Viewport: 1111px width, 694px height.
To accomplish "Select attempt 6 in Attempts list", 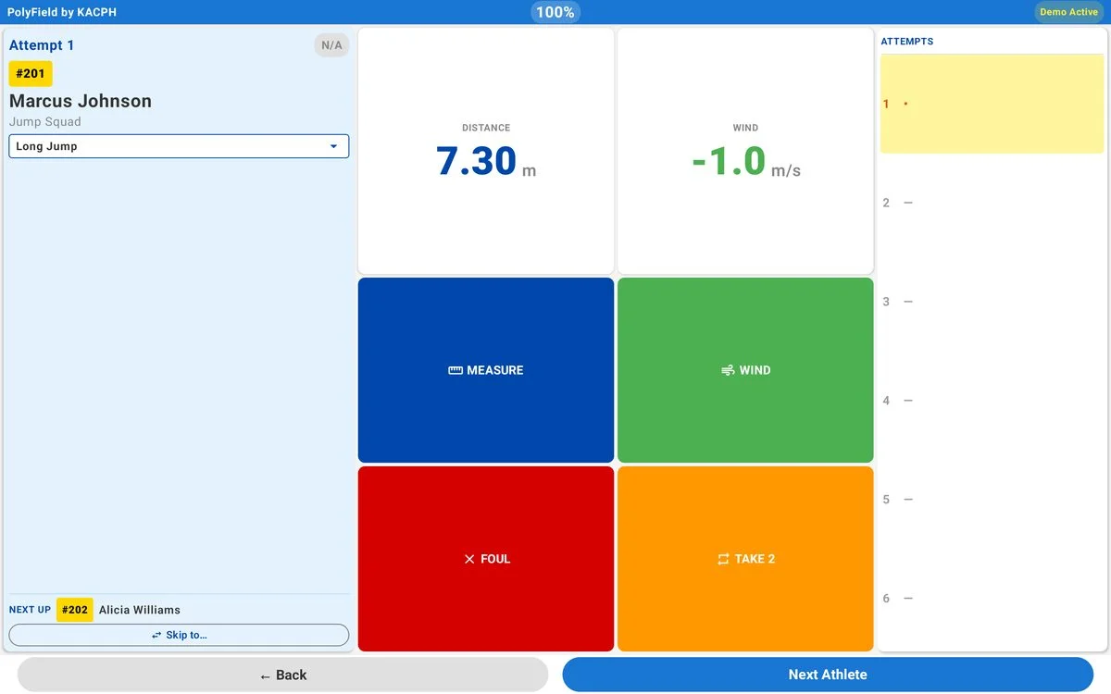I will (992, 599).
